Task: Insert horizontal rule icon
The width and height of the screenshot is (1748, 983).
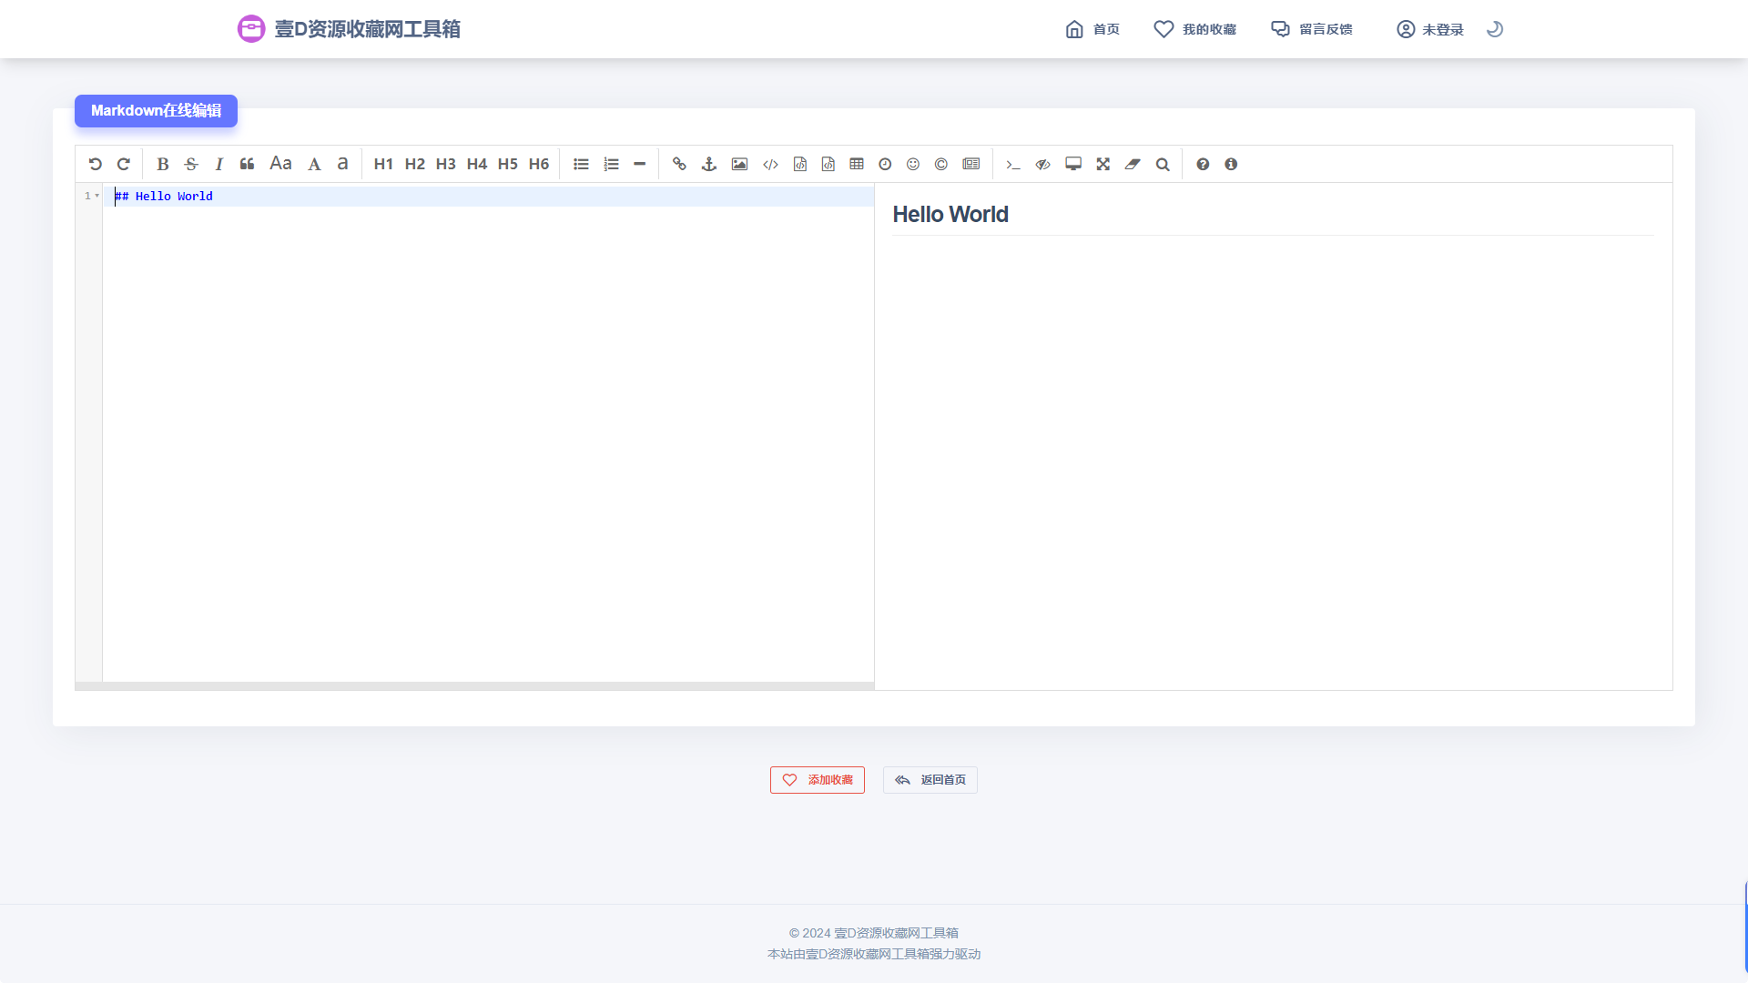Action: [x=639, y=164]
